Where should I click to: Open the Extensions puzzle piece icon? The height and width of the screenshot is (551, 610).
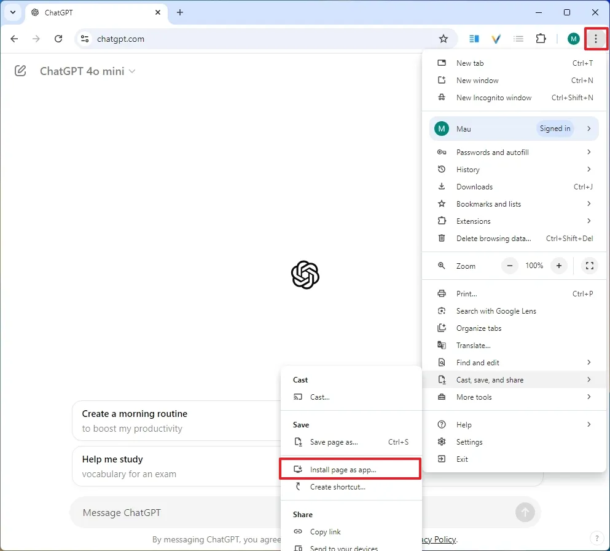[x=541, y=38]
